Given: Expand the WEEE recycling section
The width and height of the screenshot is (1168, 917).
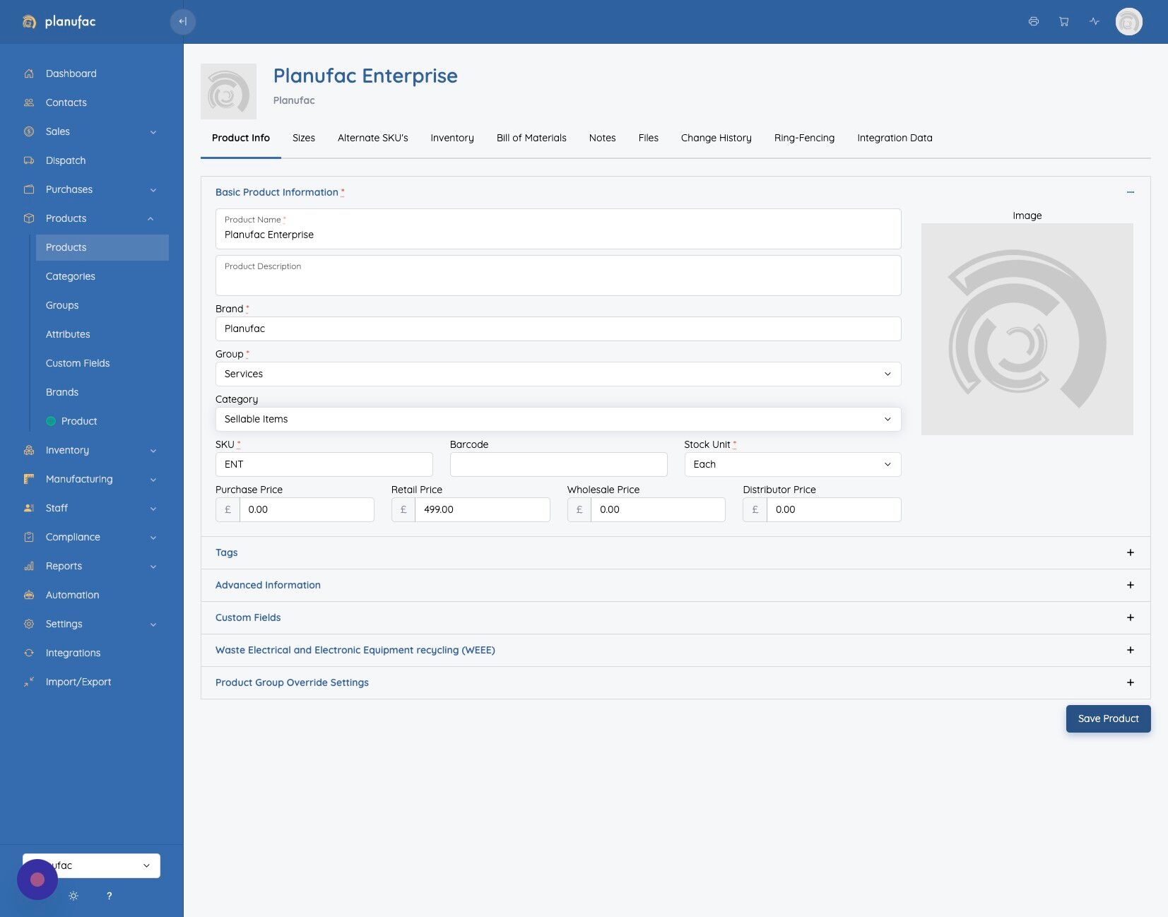Looking at the screenshot, I should [x=1131, y=650].
